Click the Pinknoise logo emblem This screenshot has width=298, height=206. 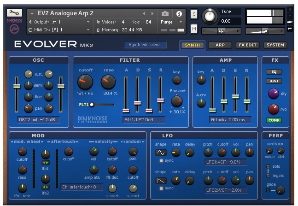[x=14, y=29]
